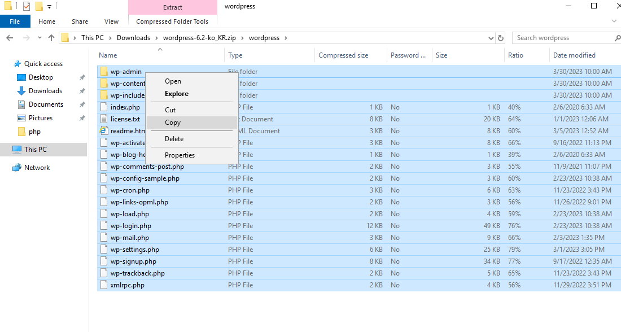Click the Desktop sidebar icon
Screen dimensions: 621x332
[x=21, y=77]
